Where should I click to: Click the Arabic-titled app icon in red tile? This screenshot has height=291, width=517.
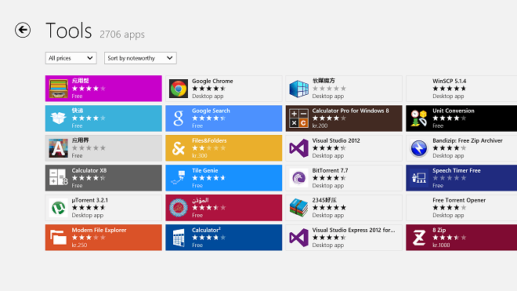pos(179,208)
